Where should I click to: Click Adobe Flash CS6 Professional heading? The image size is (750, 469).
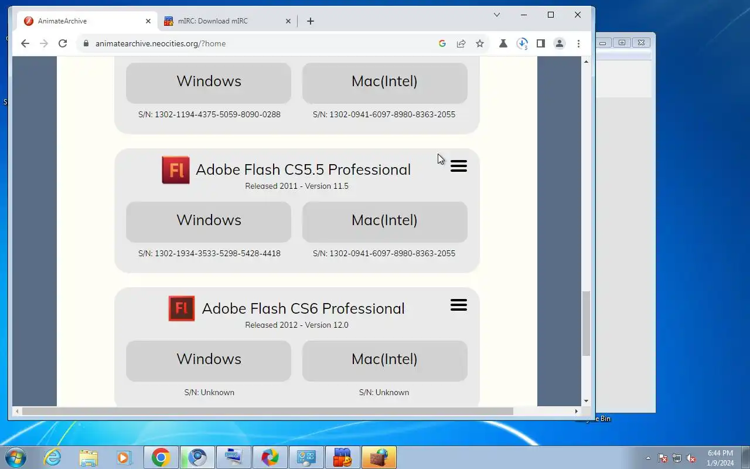point(303,308)
